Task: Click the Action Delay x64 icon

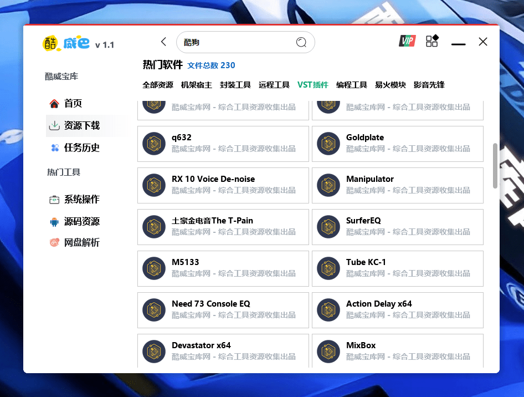Action: click(x=328, y=310)
